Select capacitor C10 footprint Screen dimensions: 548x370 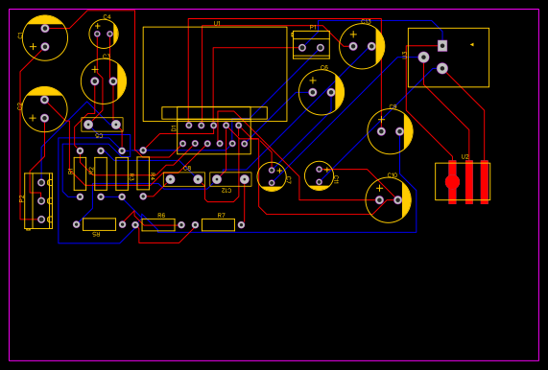(389, 200)
